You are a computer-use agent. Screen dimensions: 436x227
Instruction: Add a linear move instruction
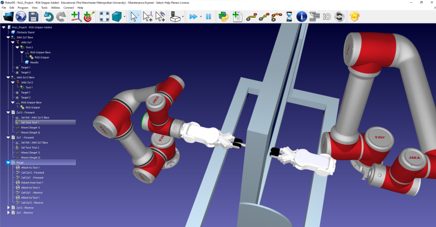264,16
